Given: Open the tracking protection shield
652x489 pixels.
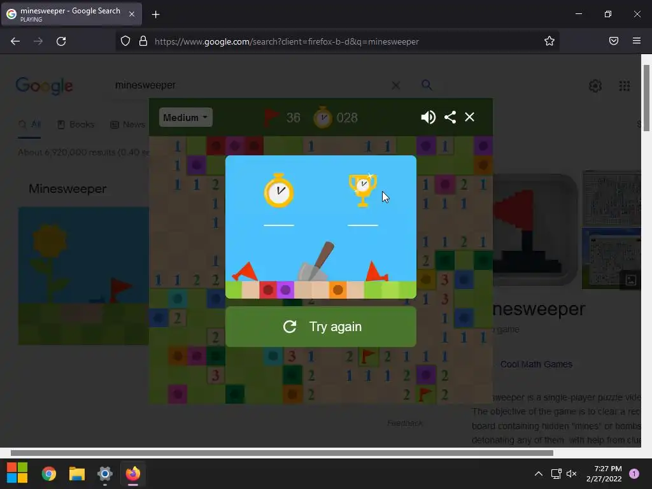Looking at the screenshot, I should coord(125,41).
